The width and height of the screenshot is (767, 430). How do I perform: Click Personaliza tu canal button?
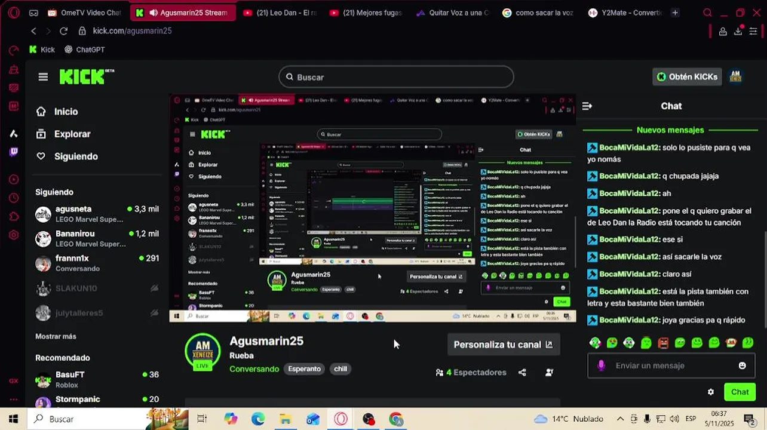(x=503, y=345)
